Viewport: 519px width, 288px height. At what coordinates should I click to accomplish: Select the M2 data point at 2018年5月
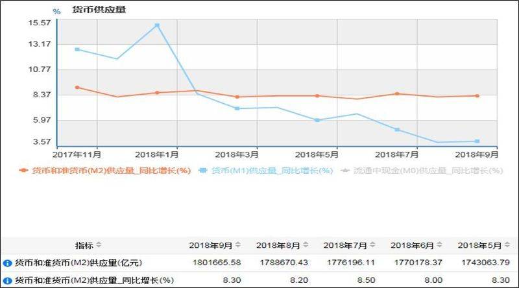317,96
